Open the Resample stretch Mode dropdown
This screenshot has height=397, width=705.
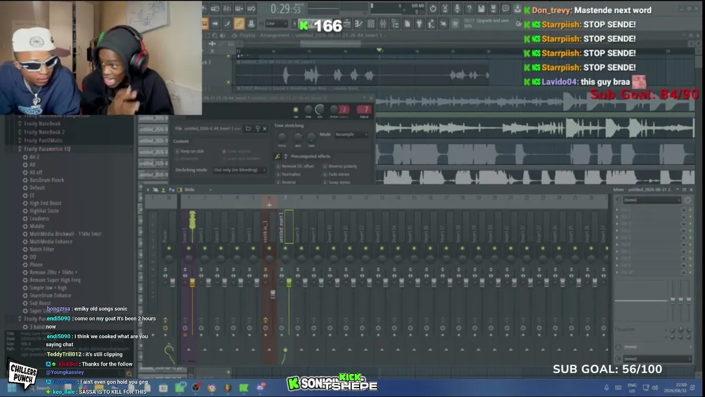click(x=351, y=135)
